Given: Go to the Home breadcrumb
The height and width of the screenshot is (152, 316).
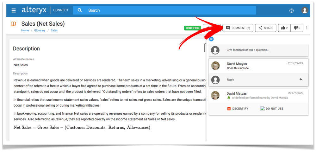Looking at the screenshot, I should (x=25, y=30).
